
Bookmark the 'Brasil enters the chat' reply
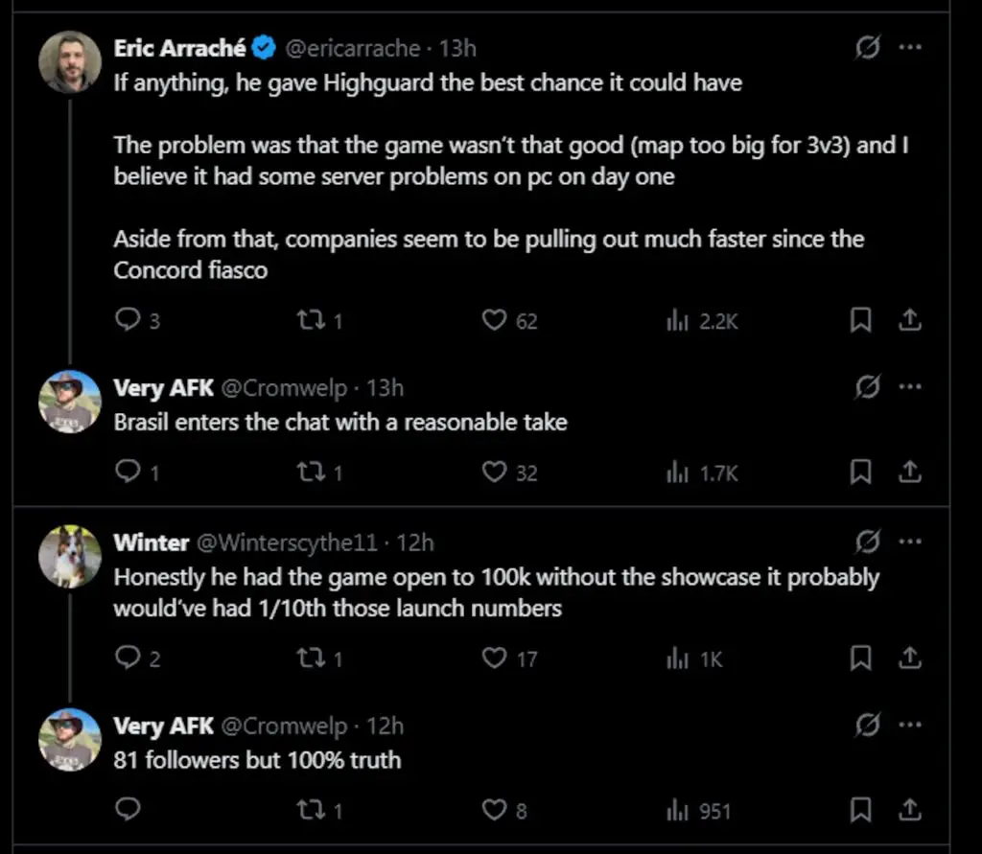coord(860,472)
